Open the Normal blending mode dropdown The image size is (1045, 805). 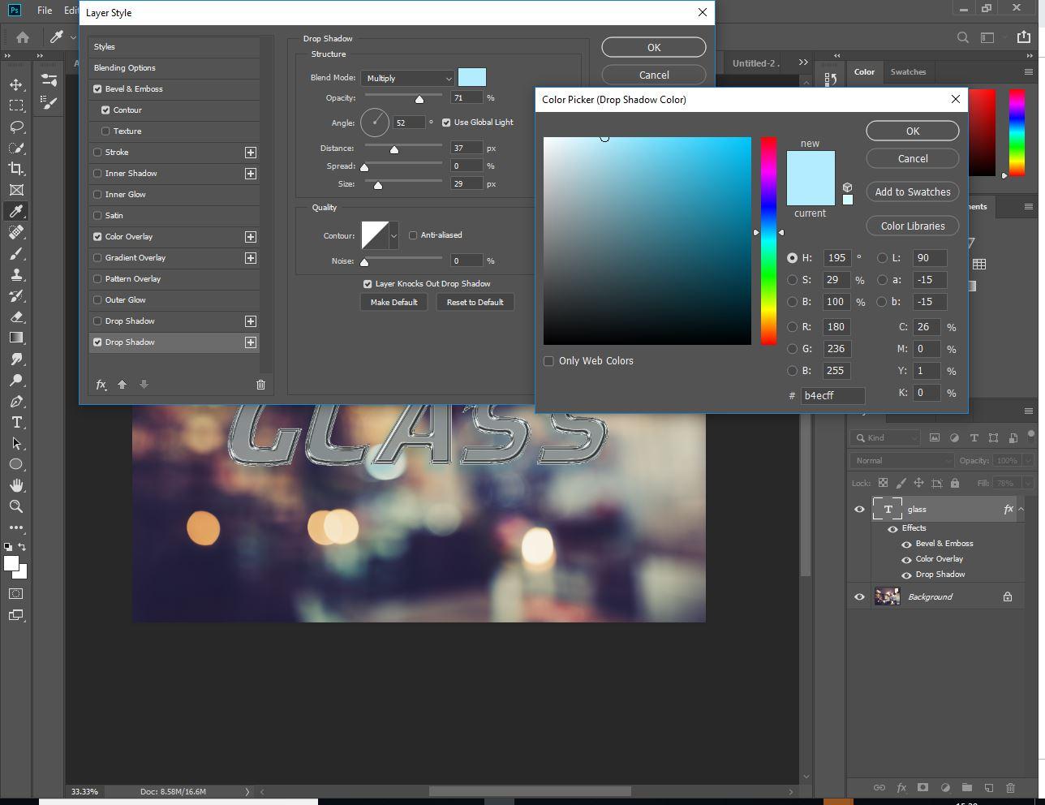point(903,460)
